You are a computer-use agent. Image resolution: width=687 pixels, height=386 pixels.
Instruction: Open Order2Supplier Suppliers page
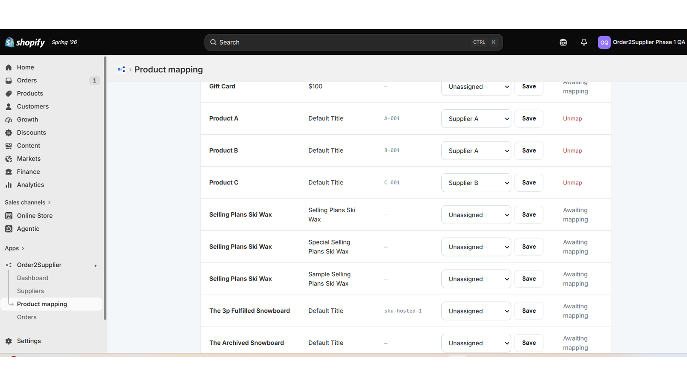pos(30,291)
